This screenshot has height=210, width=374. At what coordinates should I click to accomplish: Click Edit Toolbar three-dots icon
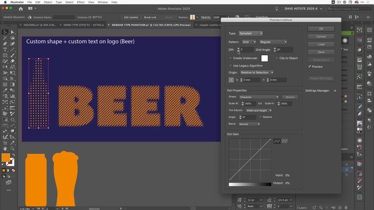(9, 190)
